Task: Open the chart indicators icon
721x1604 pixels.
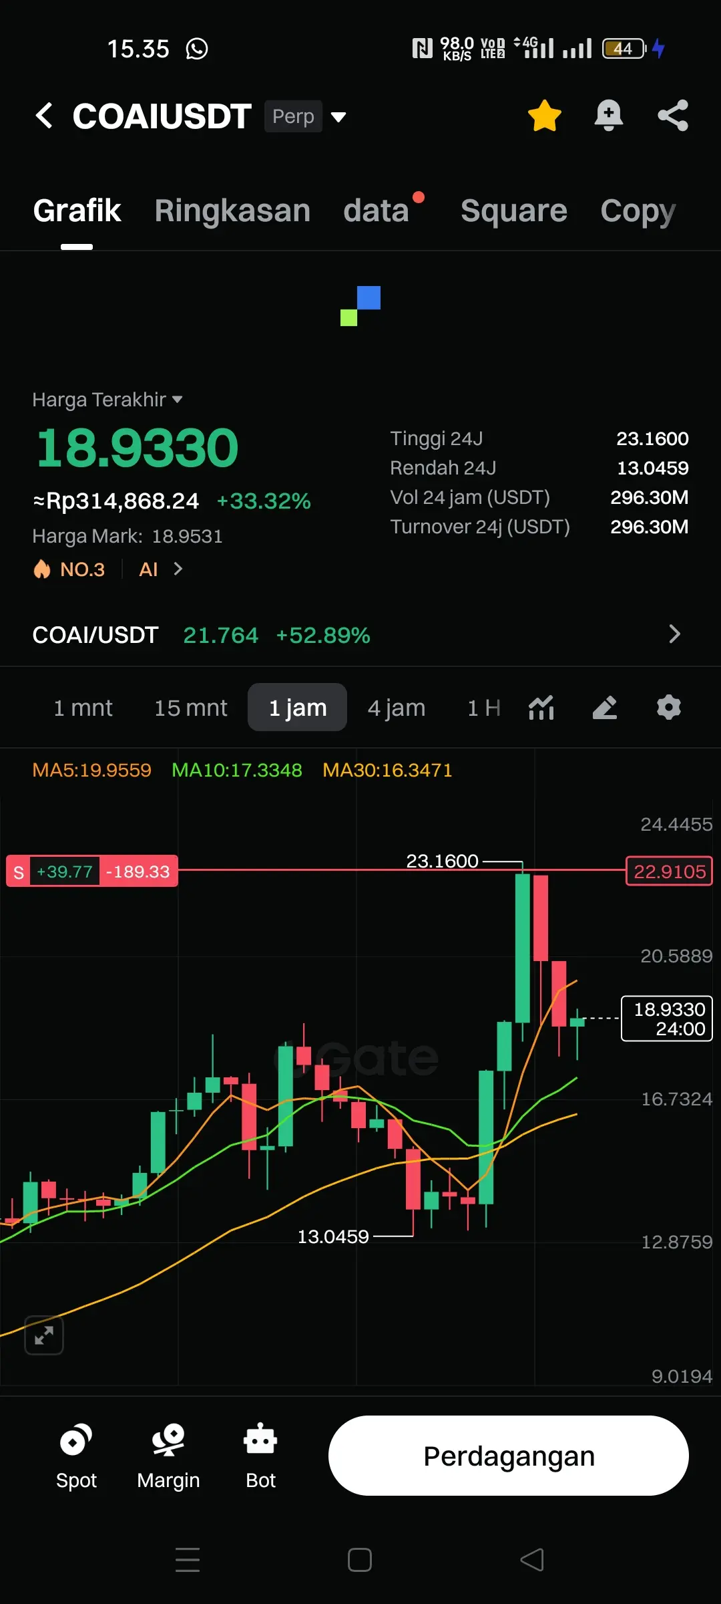Action: [x=541, y=707]
